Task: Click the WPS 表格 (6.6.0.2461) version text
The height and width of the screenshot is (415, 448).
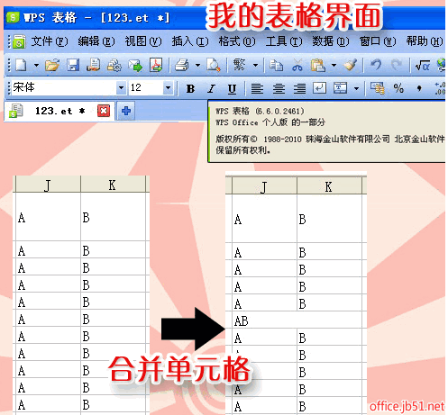Action: (x=260, y=112)
